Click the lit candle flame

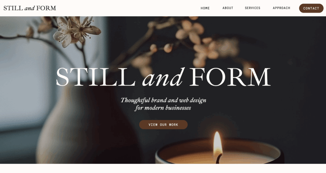[x=217, y=142]
